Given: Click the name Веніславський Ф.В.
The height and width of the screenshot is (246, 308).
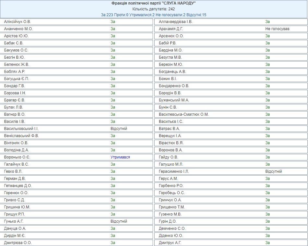Looking at the screenshot, I should point(21,136).
